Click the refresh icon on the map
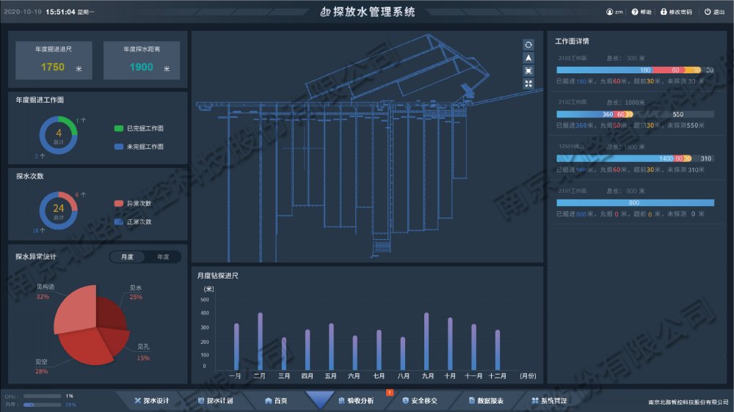Screen dimensions: 734x412 point(528,45)
